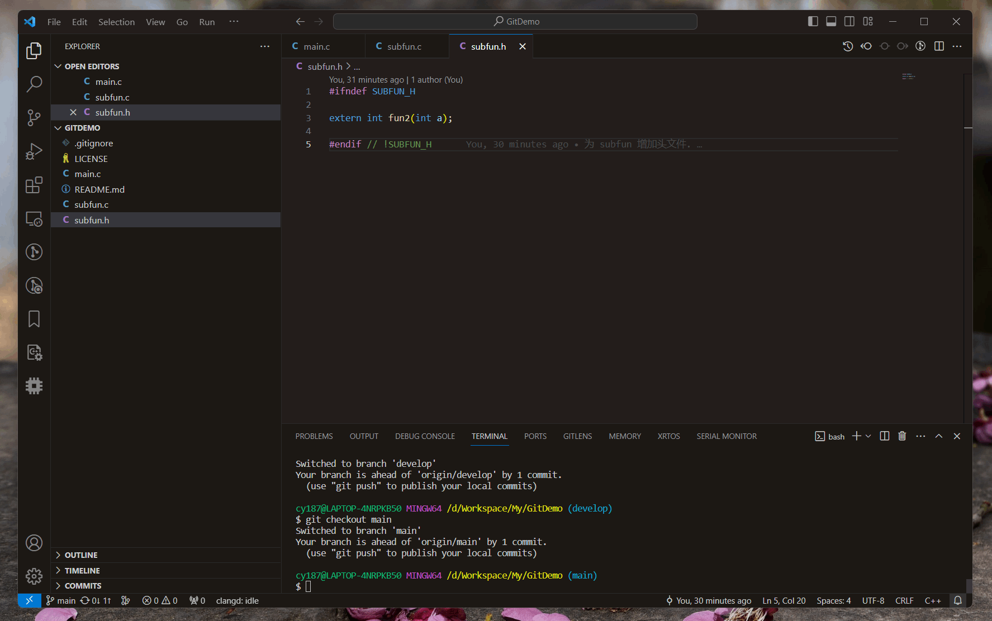Viewport: 992px width, 621px height.
Task: Toggle Secondary Side Bar visibility
Action: (849, 22)
